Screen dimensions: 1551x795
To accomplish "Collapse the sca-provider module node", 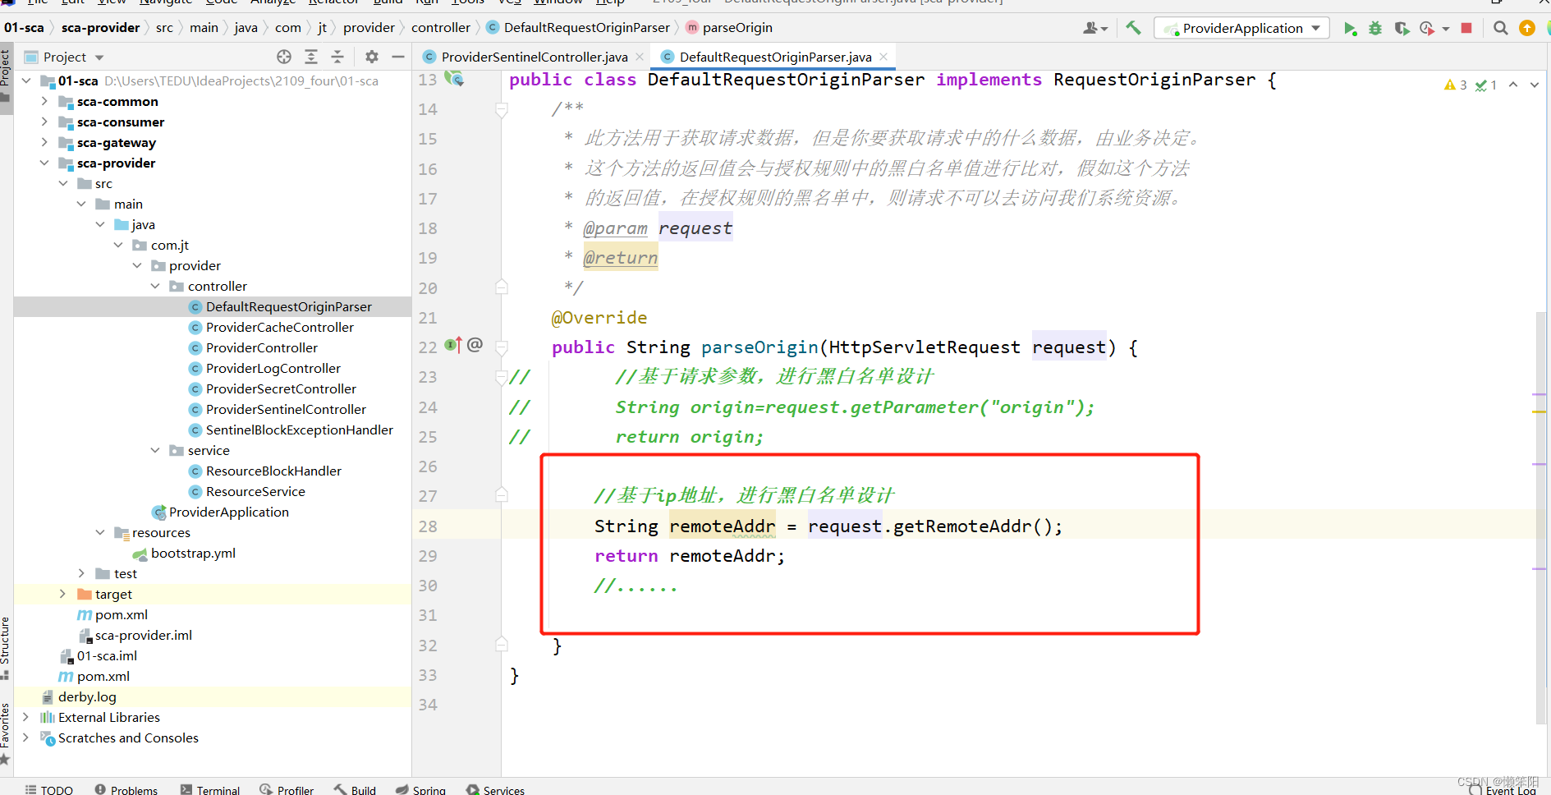I will (x=44, y=163).
